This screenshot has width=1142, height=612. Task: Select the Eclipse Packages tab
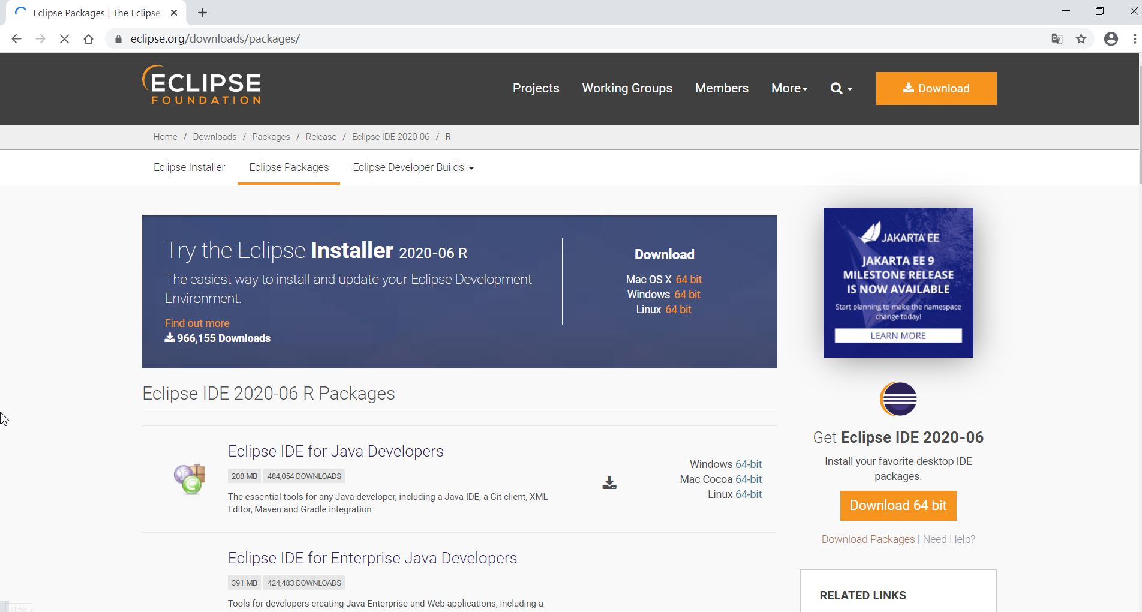[x=288, y=167]
